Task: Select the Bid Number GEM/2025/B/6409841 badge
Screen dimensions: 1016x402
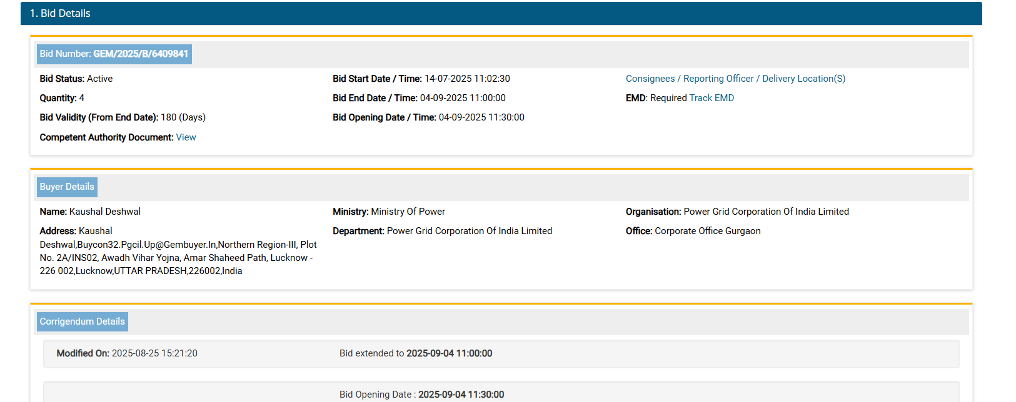Action: pyautogui.click(x=114, y=54)
